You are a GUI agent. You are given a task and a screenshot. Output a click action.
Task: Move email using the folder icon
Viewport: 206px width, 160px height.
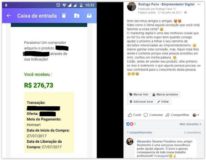click(x=77, y=16)
